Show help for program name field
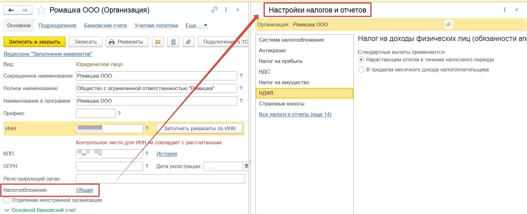Screen dimensions: 527x214 [x=241, y=101]
